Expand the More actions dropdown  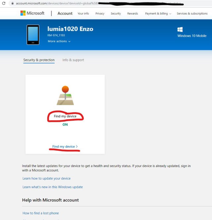coord(59,41)
